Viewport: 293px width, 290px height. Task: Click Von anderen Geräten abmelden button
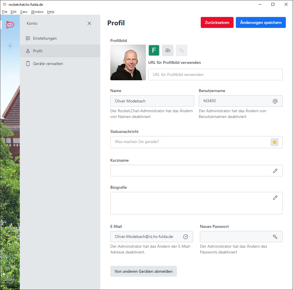144,271
